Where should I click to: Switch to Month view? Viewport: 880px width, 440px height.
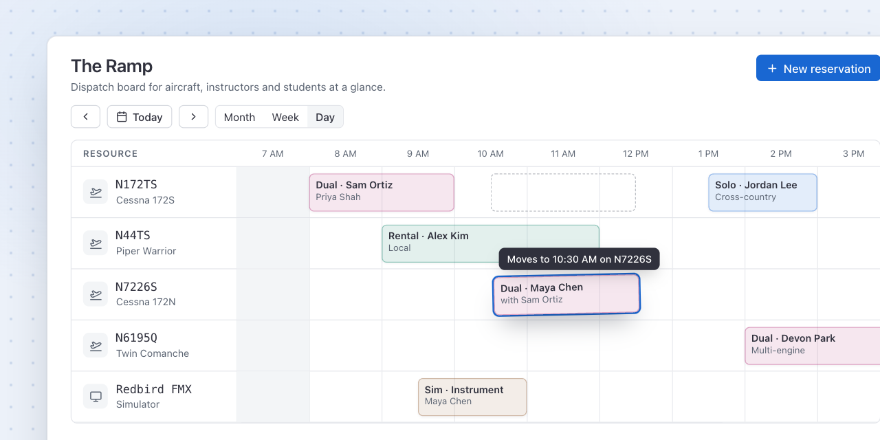coord(239,117)
